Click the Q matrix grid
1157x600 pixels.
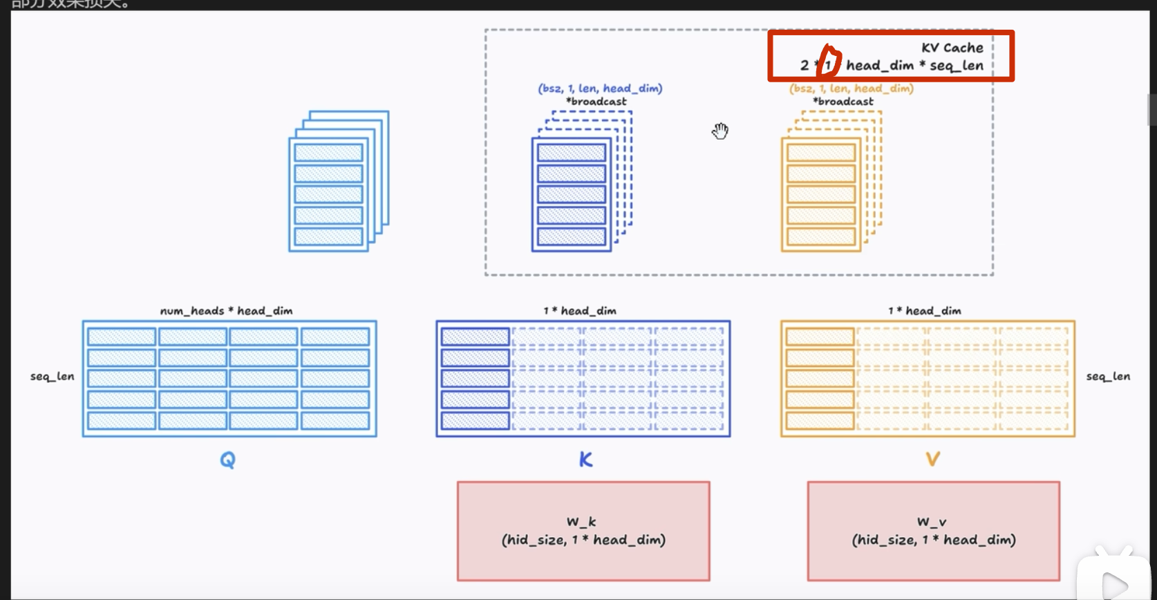(x=229, y=379)
